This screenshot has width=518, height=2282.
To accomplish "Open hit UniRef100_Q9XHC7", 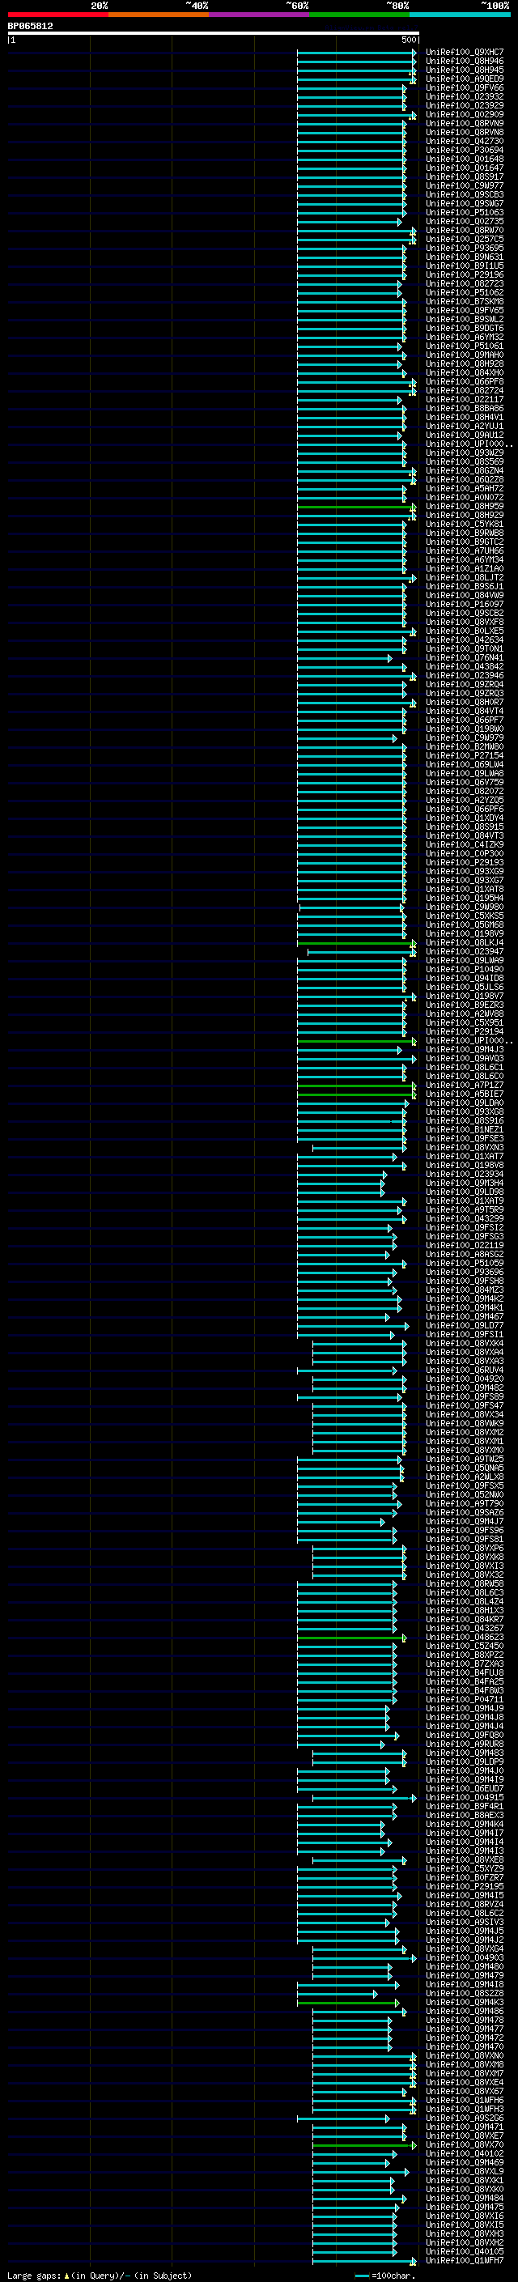I will tap(465, 53).
